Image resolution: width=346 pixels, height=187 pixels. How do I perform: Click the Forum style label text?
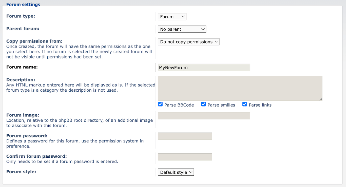tap(21, 172)
